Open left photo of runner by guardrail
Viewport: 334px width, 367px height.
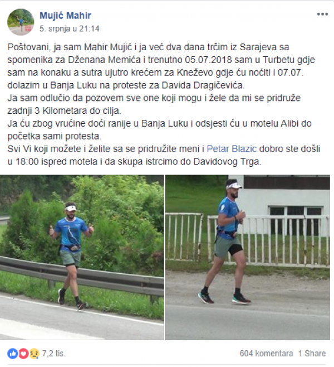[82, 257]
